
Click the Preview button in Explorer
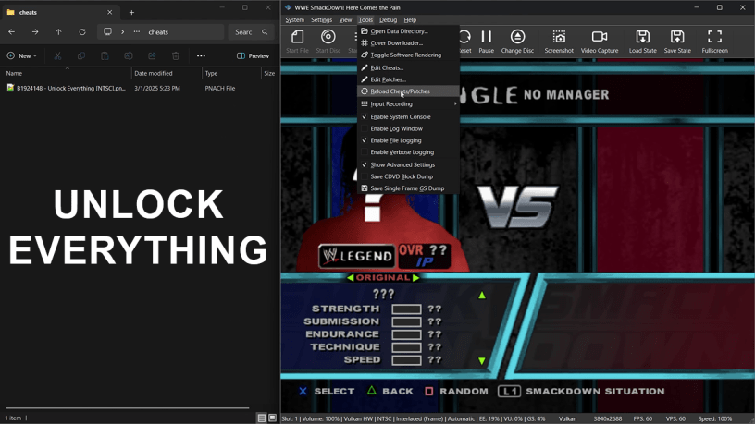click(253, 55)
